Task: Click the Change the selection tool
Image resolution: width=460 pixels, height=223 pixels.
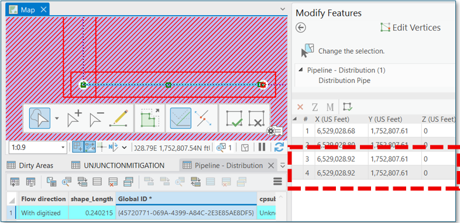Action: 342,51
